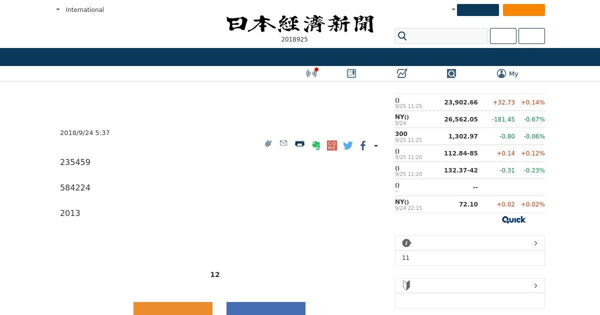This screenshot has height=315, width=600.
Task: Open the 300 index row showing 1,302.97
Action: (470, 136)
